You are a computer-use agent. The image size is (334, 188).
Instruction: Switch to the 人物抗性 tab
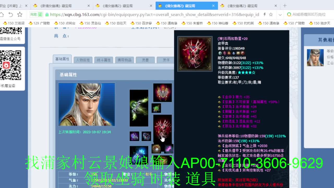(83, 60)
